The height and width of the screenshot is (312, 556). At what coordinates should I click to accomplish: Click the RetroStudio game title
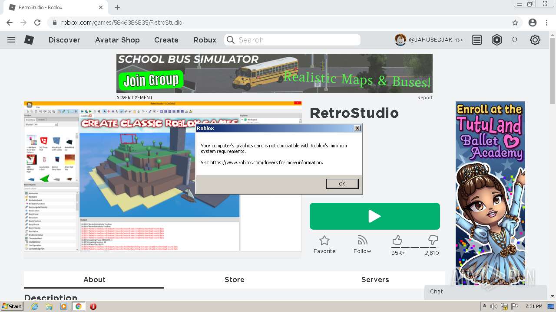(x=354, y=113)
